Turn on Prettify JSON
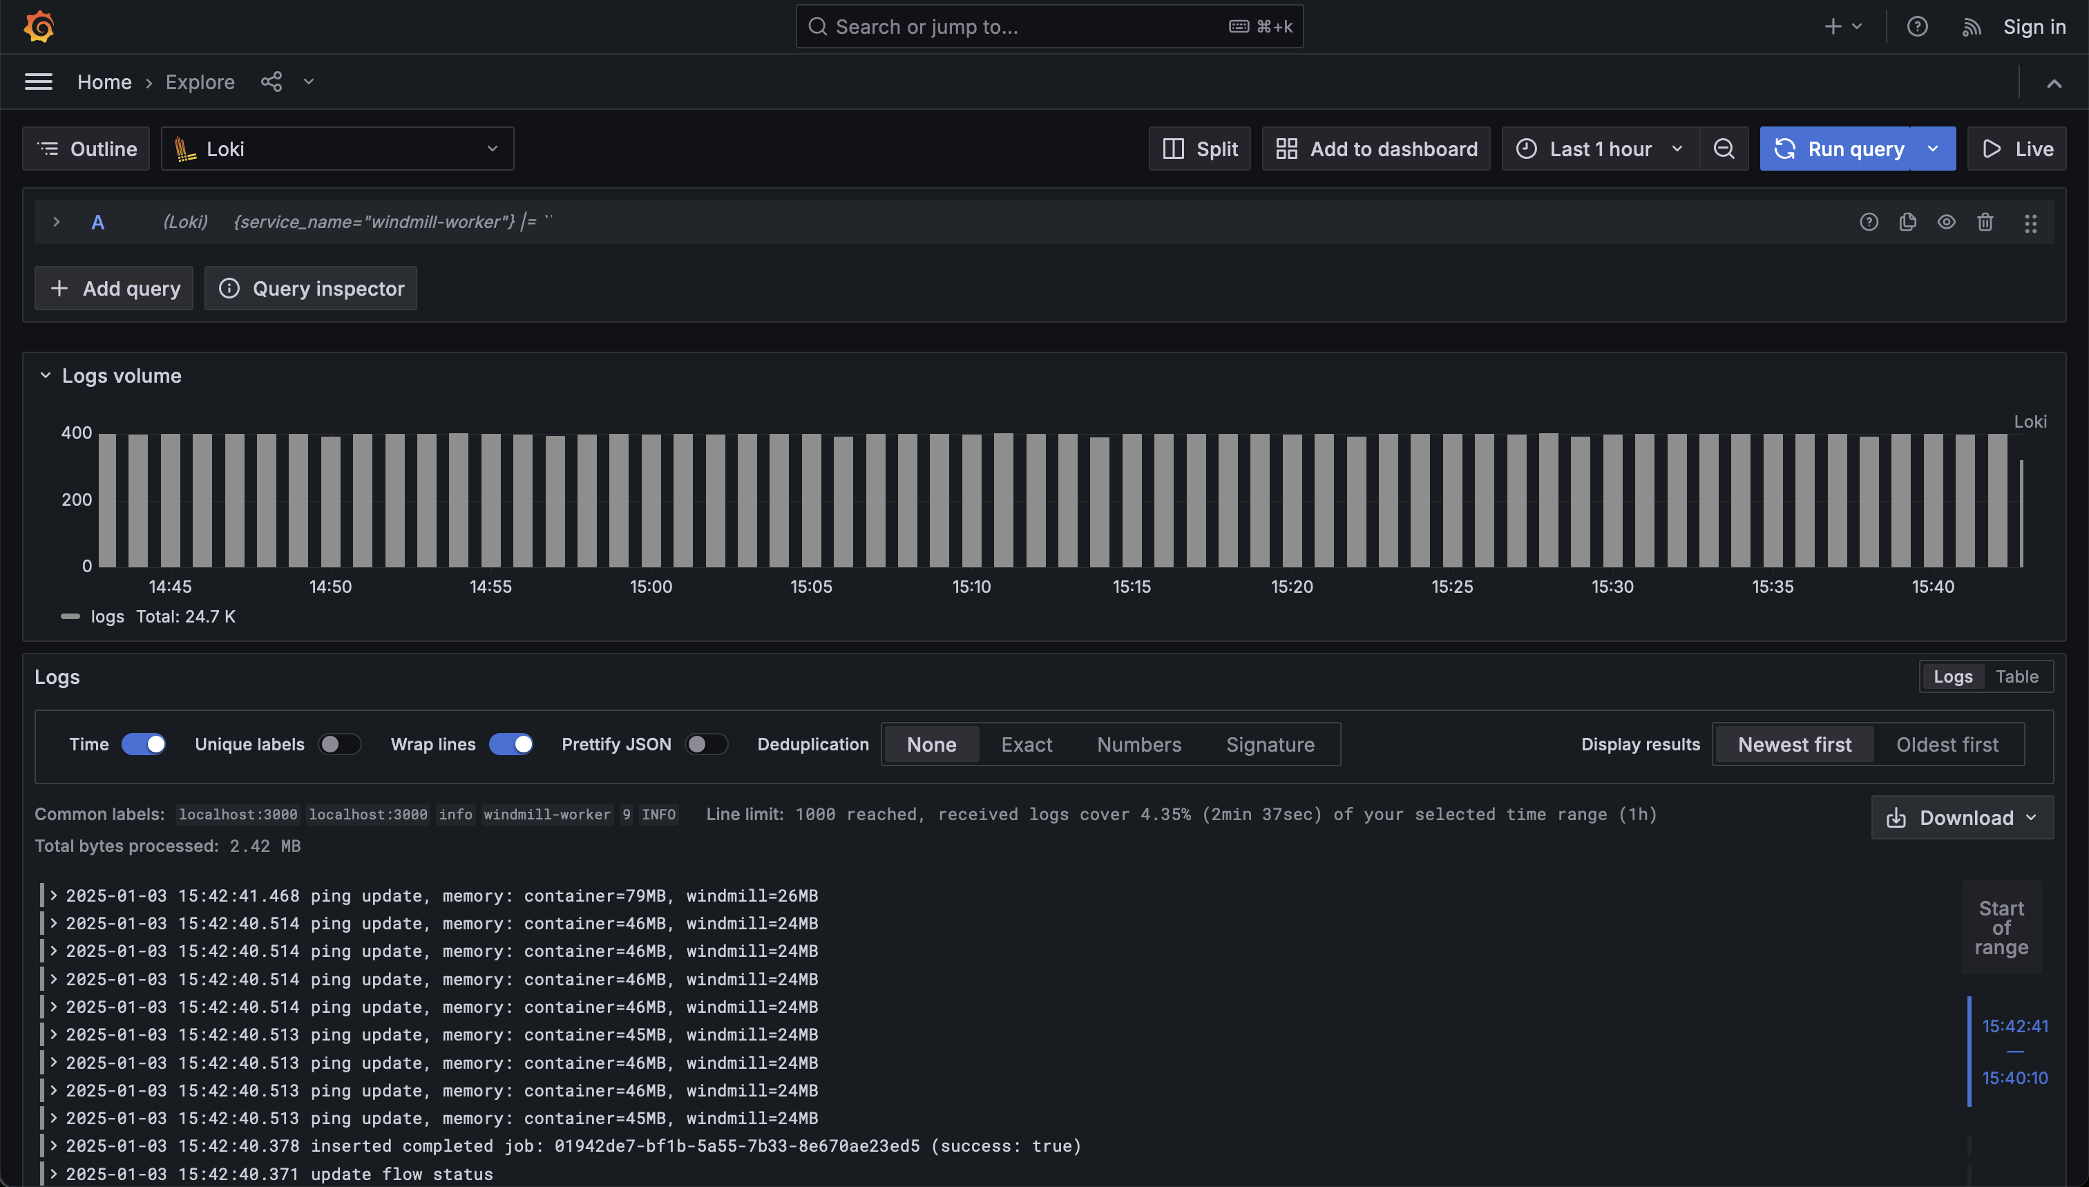Image resolution: width=2089 pixels, height=1187 pixels. (706, 743)
